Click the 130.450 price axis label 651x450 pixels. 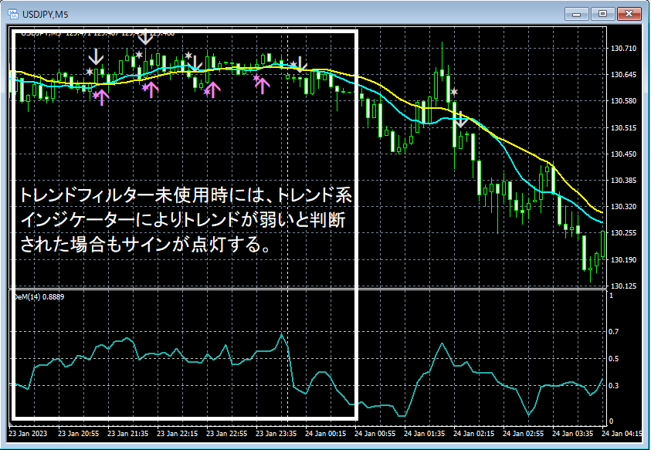[624, 154]
